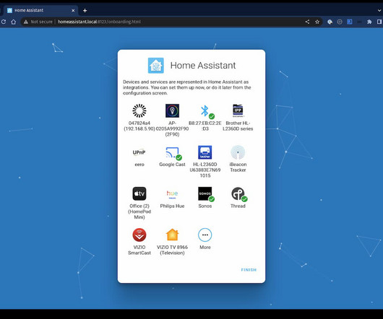Select the Thread integration icon
The image size is (383, 319).
pyautogui.click(x=238, y=194)
